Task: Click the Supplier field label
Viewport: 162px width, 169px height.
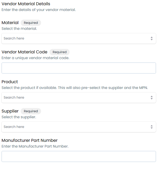Action: tap(10, 111)
